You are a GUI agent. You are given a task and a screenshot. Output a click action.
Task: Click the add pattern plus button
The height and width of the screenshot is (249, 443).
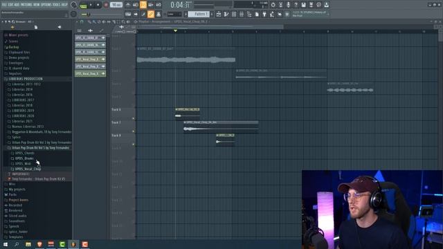[212, 14]
